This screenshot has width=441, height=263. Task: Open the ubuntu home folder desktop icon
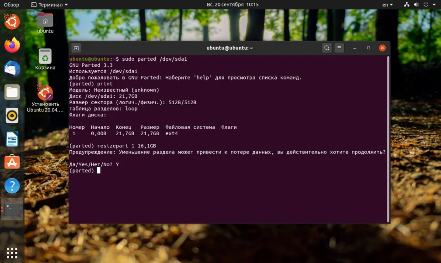[x=45, y=23]
